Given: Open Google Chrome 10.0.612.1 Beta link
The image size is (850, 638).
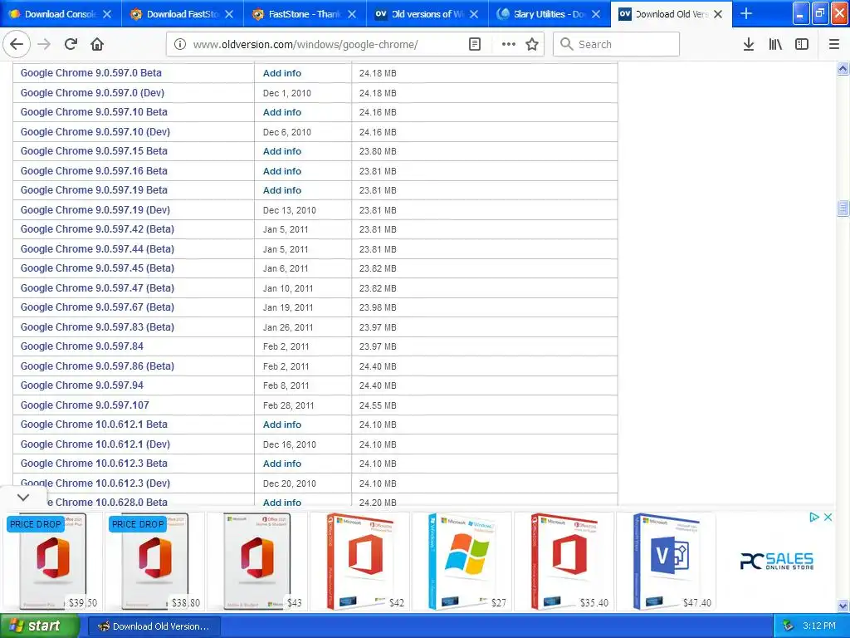Looking at the screenshot, I should pyautogui.click(x=94, y=425).
